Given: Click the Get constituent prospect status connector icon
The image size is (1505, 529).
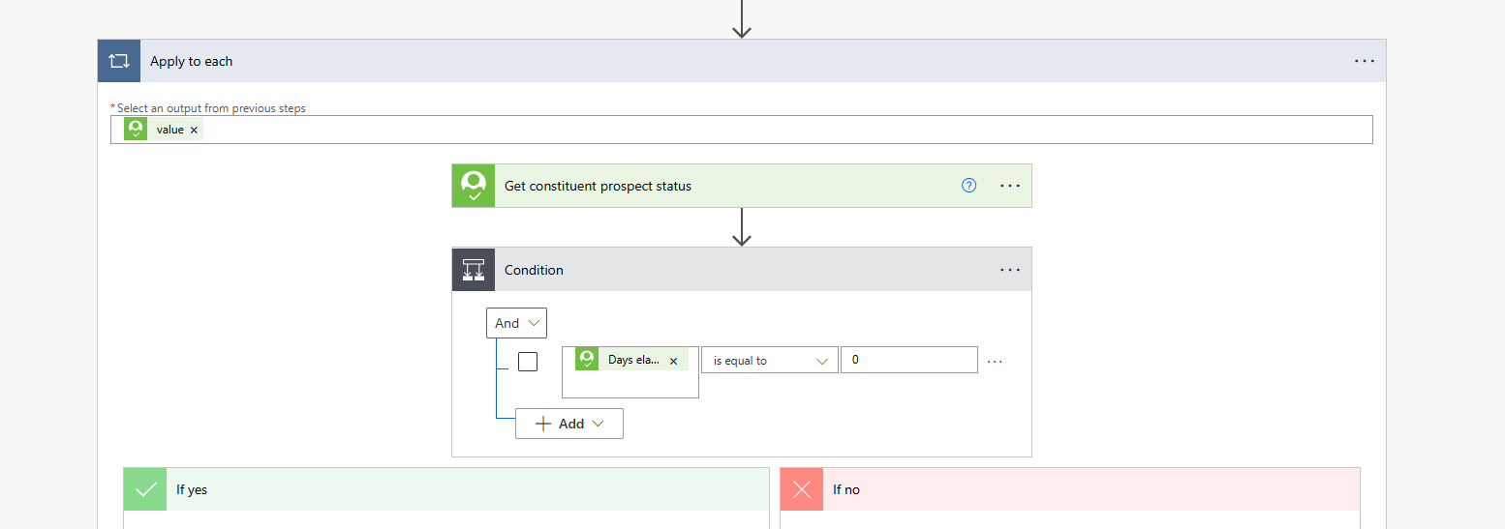Looking at the screenshot, I should tap(474, 186).
